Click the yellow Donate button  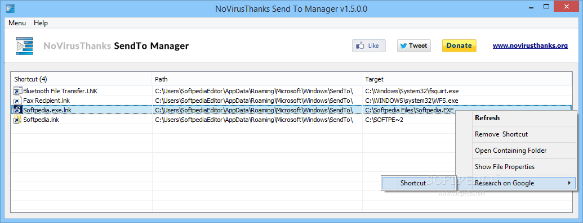point(459,45)
